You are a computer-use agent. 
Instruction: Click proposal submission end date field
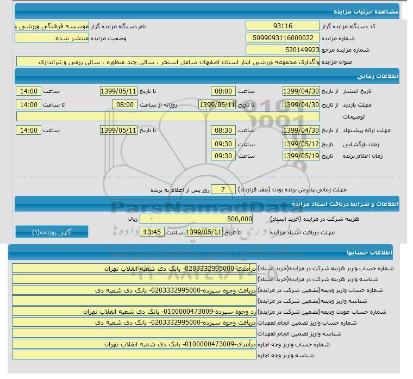[x=118, y=130]
